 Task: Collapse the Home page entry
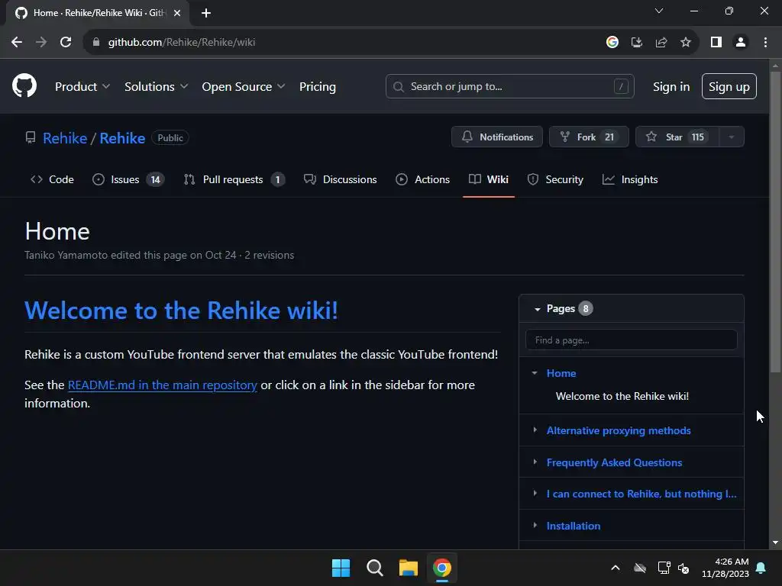tap(535, 373)
